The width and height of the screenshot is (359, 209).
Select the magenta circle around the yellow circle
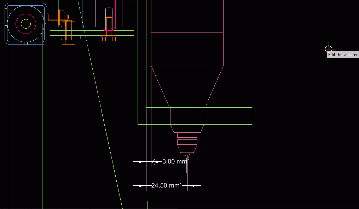pos(26,16)
